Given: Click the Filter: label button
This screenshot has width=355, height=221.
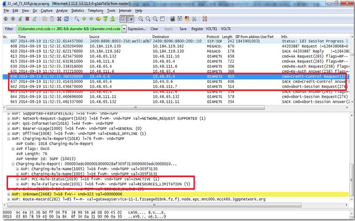Looking at the screenshot, I should point(9,29).
